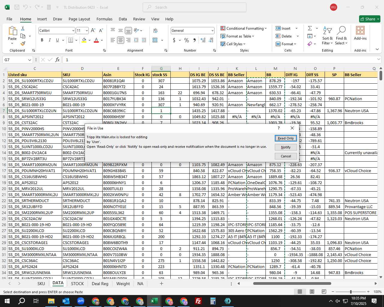Click the Search box in title bar
The height and width of the screenshot is (307, 384).
tap(194, 7)
